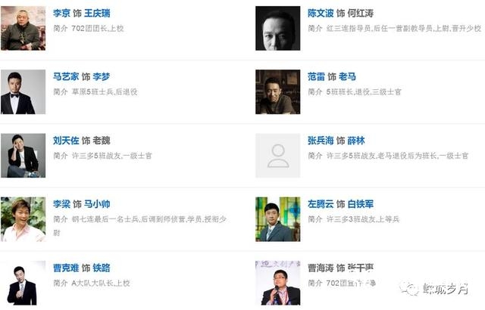
Task: Go to 马艺家's actor page link
Action: coord(66,77)
